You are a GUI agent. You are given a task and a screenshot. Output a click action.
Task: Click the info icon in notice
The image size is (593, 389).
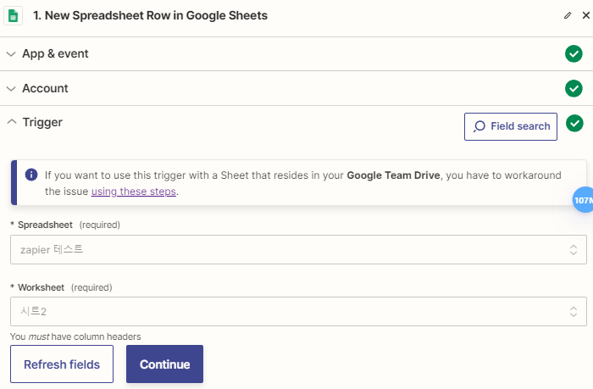click(31, 175)
